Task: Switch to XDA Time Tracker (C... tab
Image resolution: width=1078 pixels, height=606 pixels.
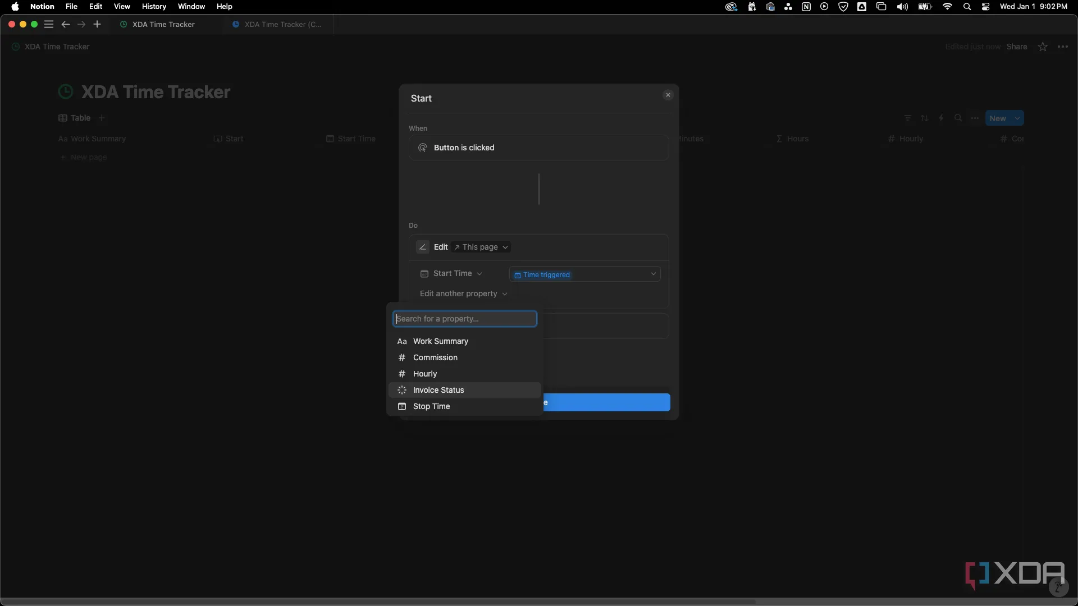Action: [278, 24]
